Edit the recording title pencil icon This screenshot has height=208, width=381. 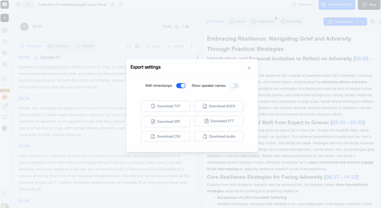click(x=112, y=4)
